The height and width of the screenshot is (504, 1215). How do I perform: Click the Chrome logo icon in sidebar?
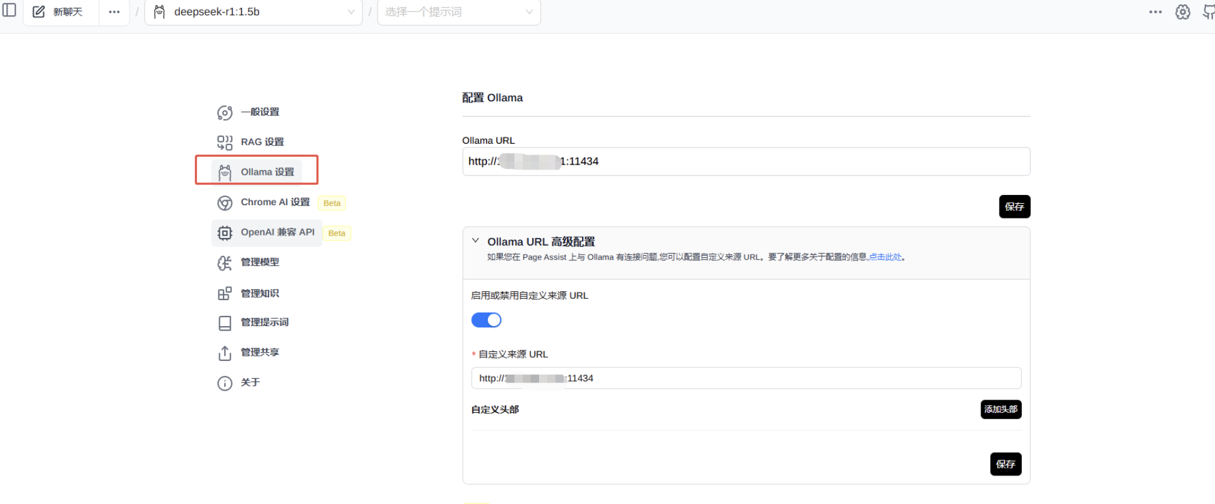[x=225, y=203]
